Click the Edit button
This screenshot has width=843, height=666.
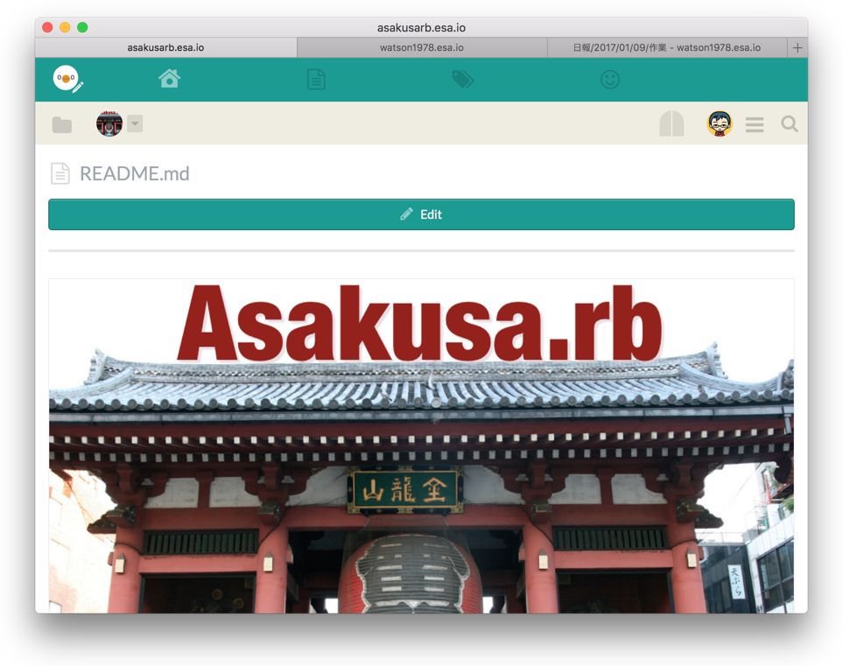coord(422,214)
